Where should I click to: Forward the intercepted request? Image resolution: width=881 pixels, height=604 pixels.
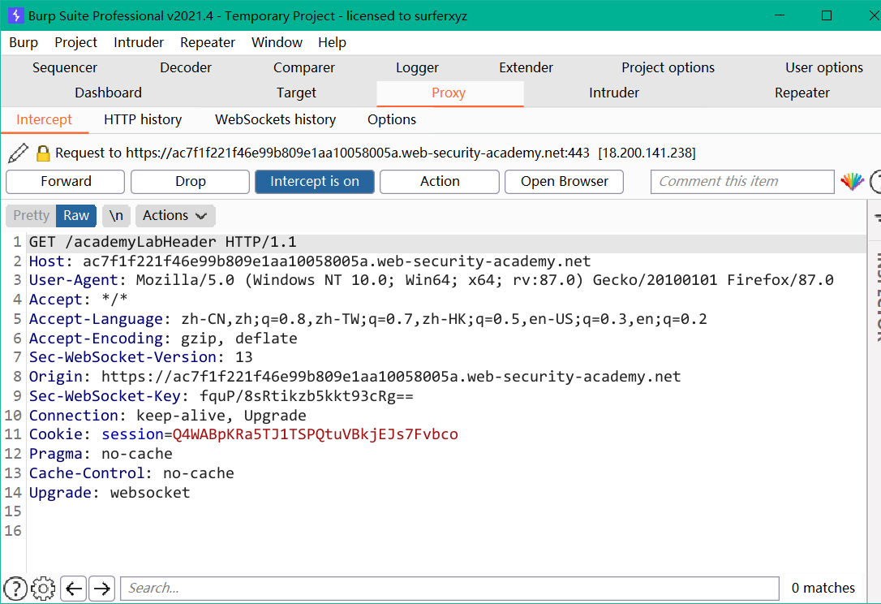[x=66, y=182]
